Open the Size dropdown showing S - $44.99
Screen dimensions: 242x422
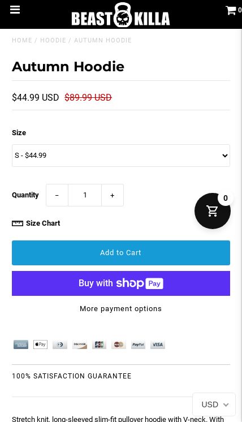point(121,156)
